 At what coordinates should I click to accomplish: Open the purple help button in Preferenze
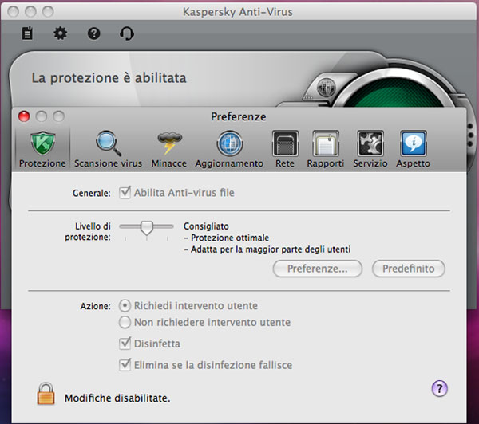point(439,389)
